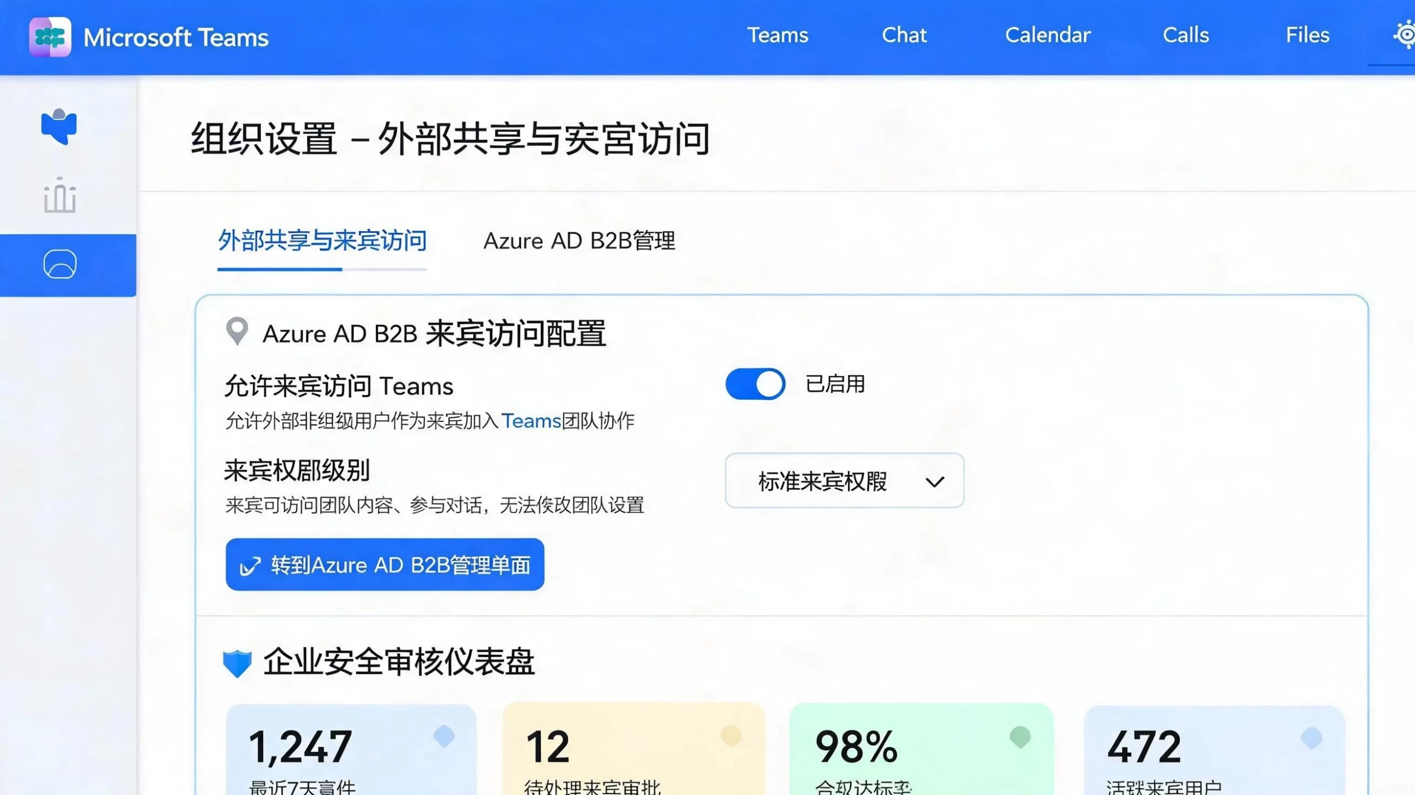
Task: Open the 98% compliance card
Action: [x=921, y=750]
